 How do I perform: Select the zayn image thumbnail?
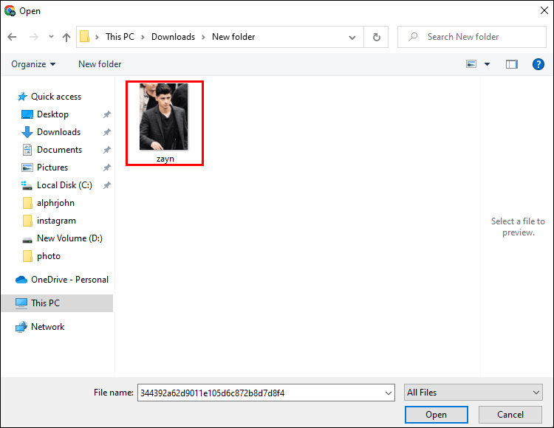(x=164, y=118)
